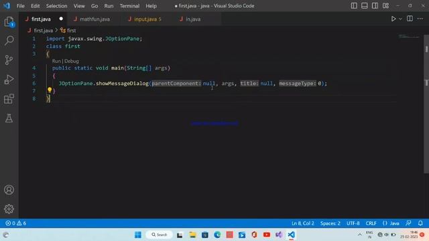Click Debug CodeLens above main method
This screenshot has height=241, width=429.
pyautogui.click(x=72, y=61)
